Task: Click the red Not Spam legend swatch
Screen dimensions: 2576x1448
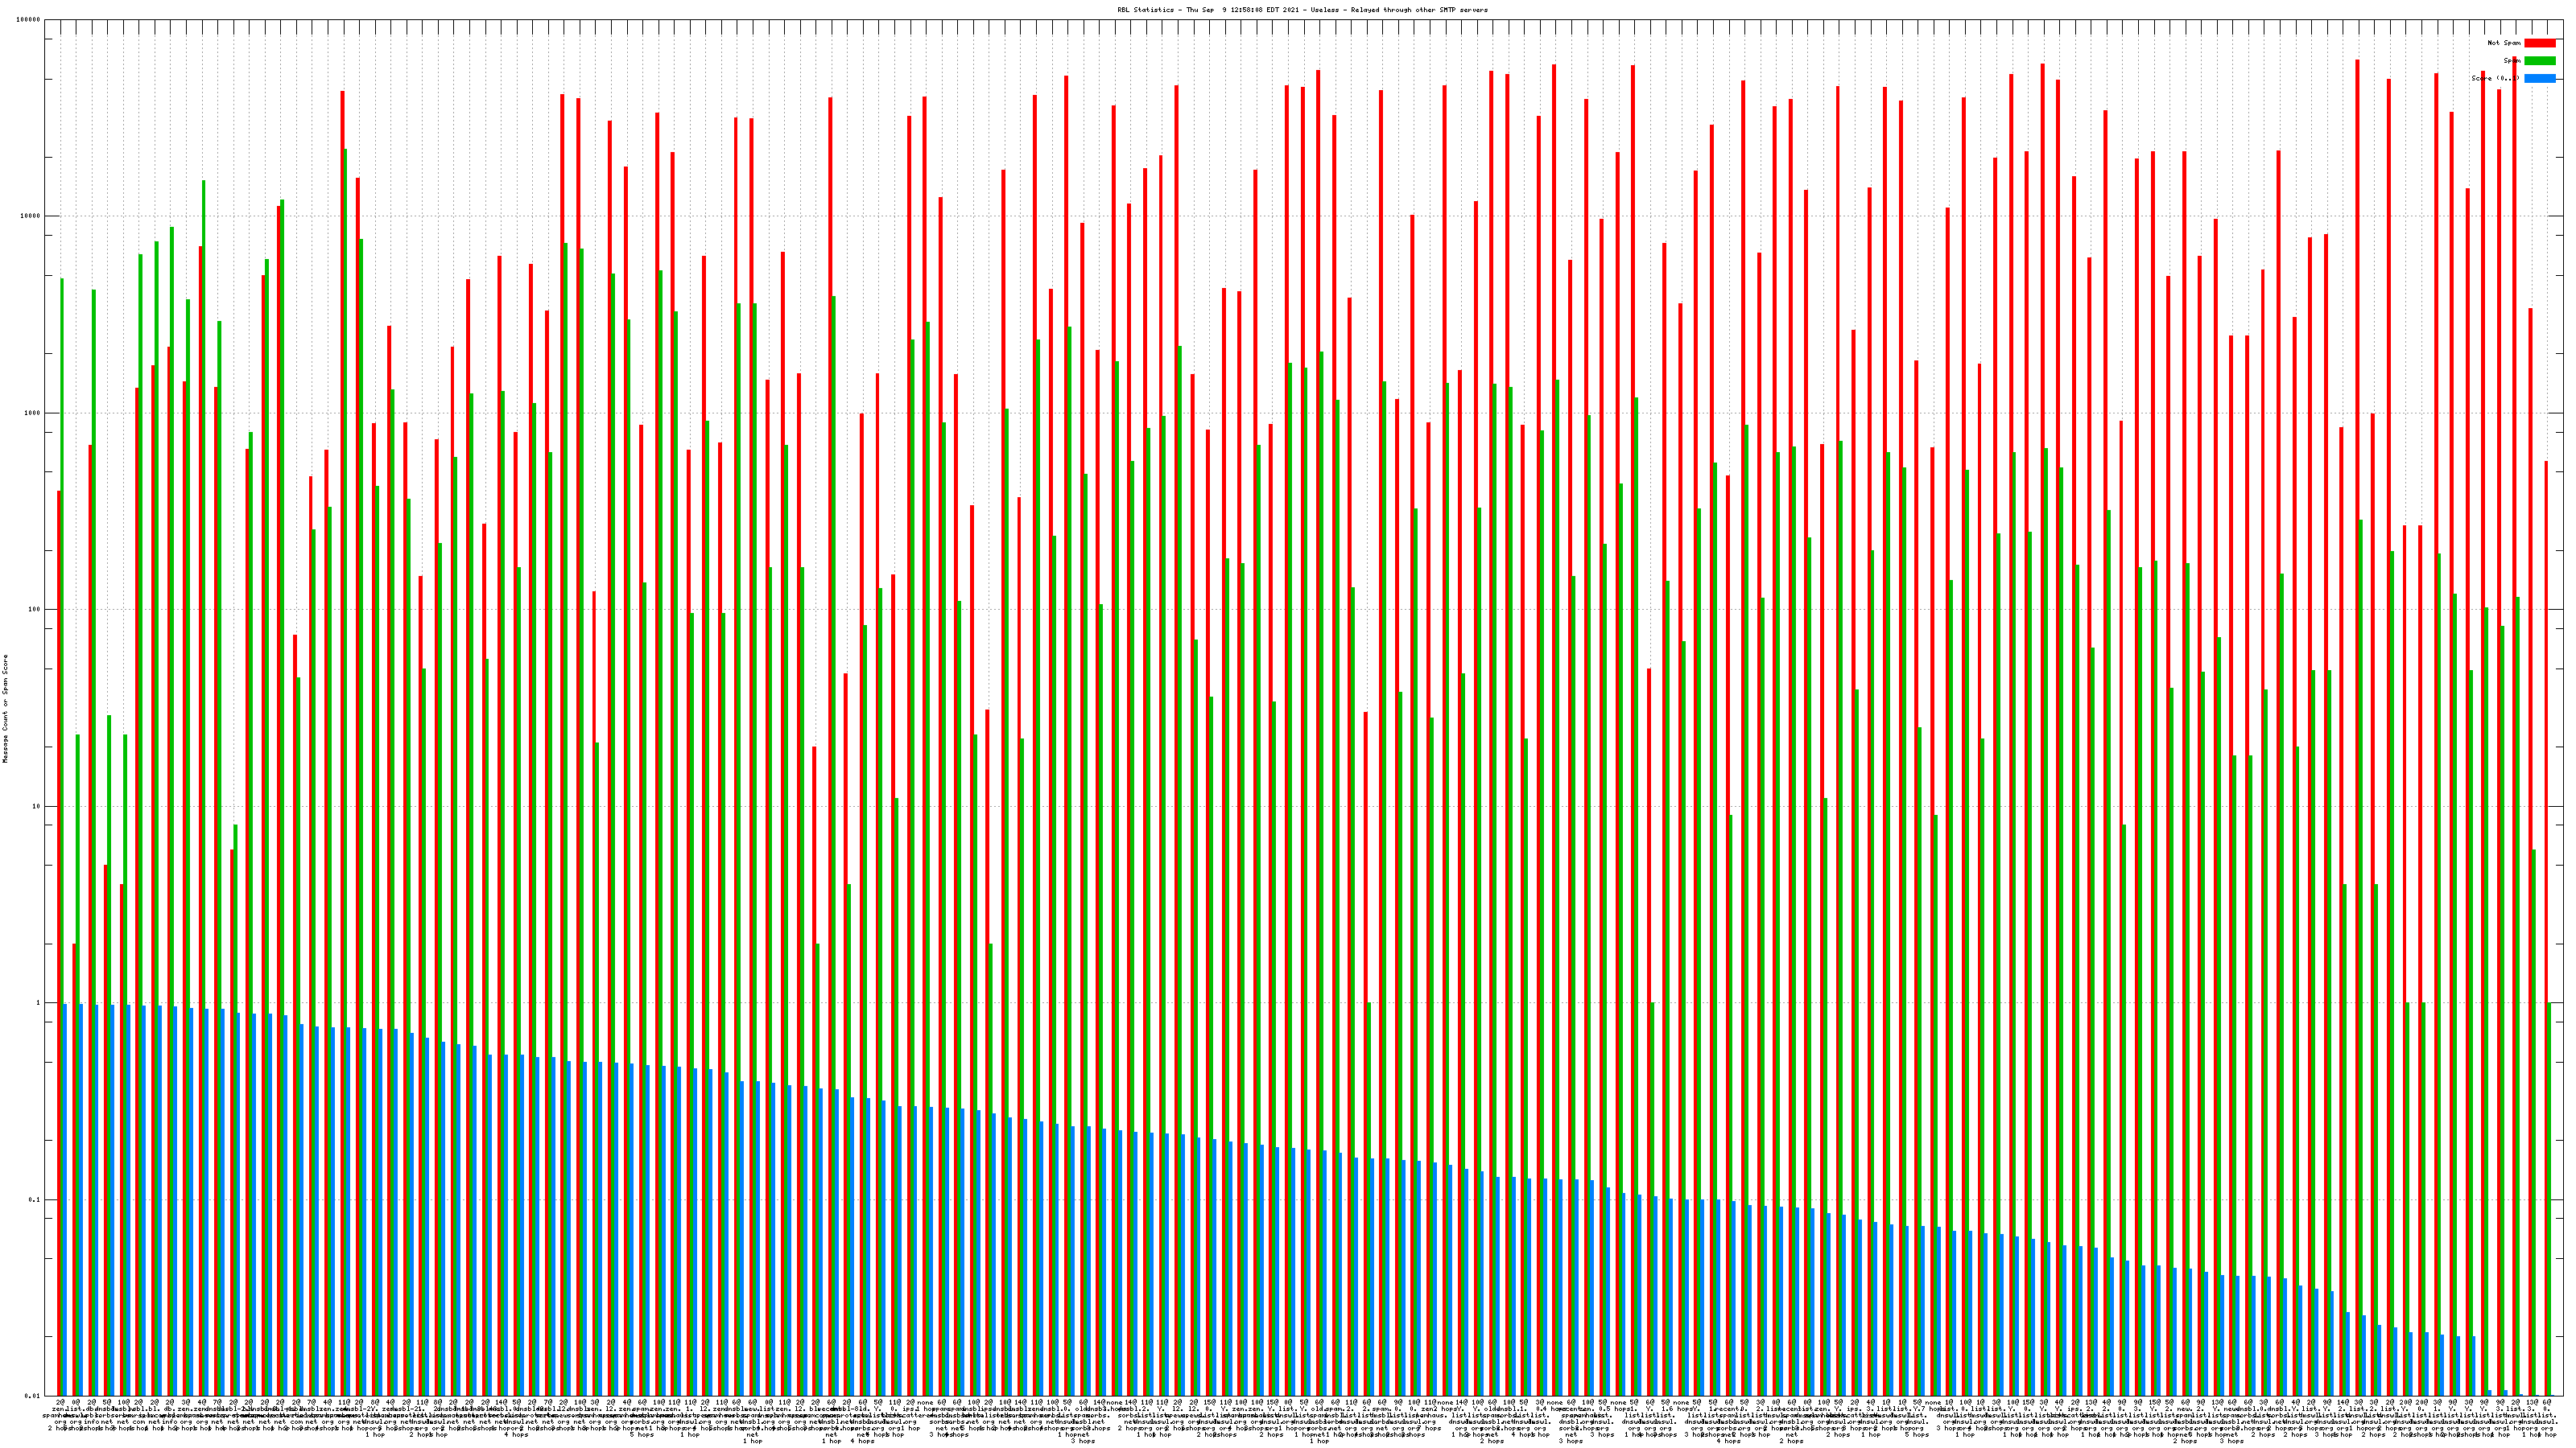Action: (x=2539, y=43)
